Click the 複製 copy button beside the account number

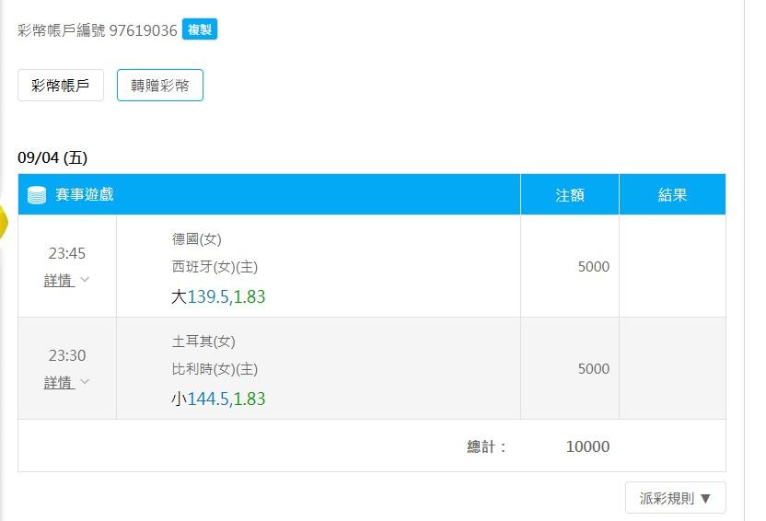pos(199,29)
